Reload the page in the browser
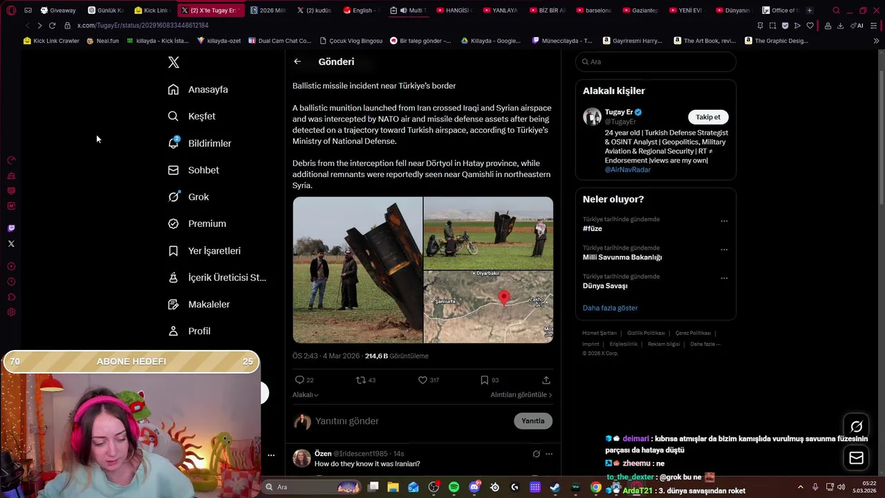This screenshot has height=498, width=885. click(52, 26)
